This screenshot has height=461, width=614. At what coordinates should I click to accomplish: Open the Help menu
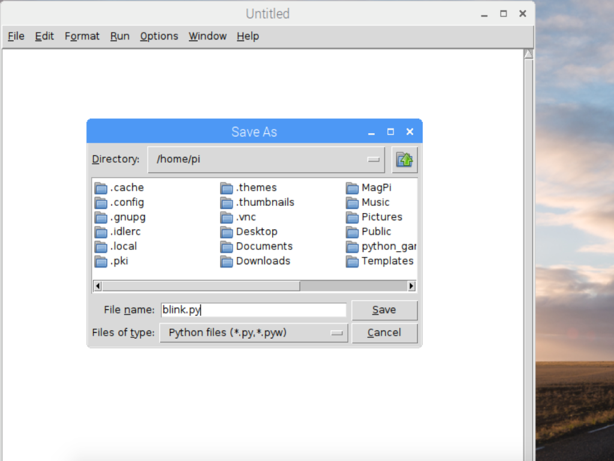[248, 37]
